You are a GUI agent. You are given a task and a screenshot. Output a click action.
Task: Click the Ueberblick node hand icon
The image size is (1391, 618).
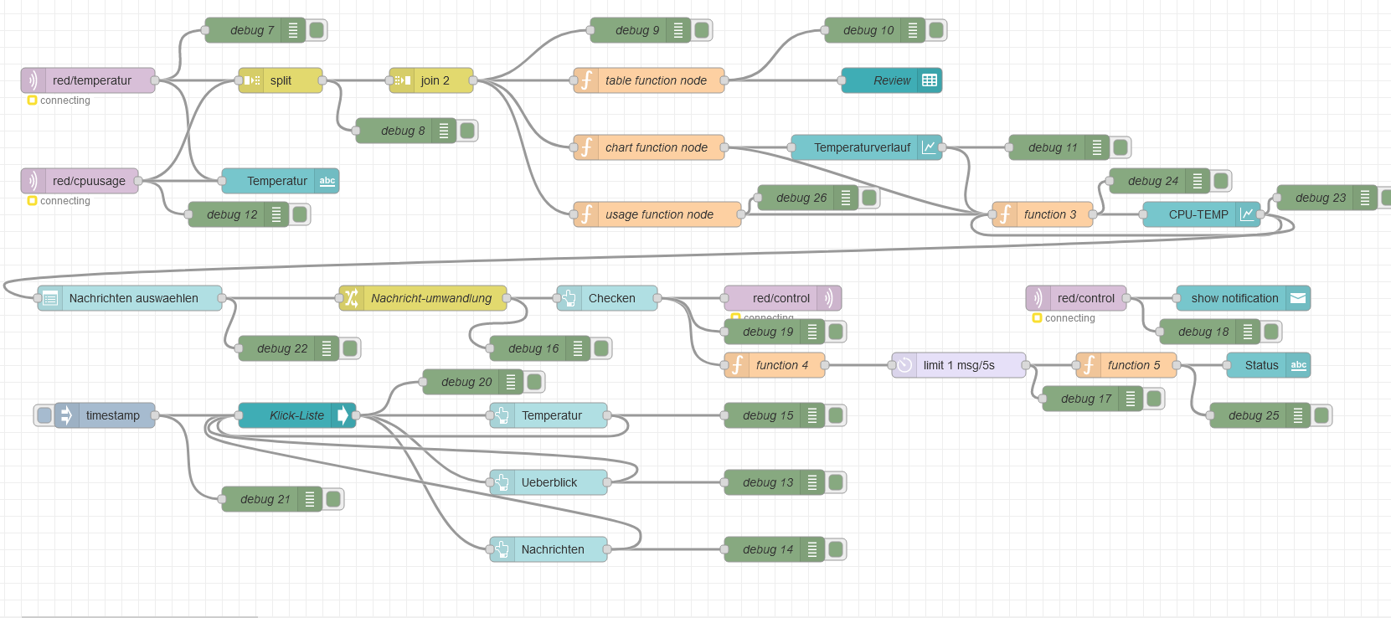pyautogui.click(x=502, y=482)
